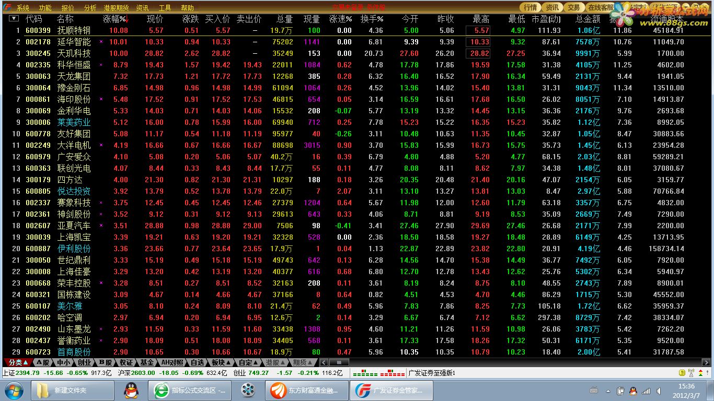Open the 功能 menu
Image resolution: width=714 pixels, height=401 pixels.
coord(45,8)
